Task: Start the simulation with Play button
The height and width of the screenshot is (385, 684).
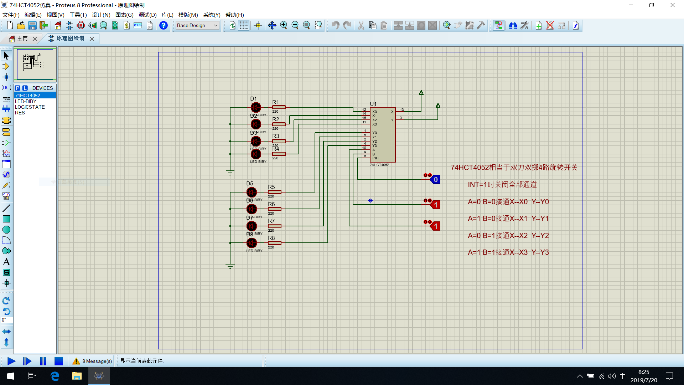Action: pos(11,361)
